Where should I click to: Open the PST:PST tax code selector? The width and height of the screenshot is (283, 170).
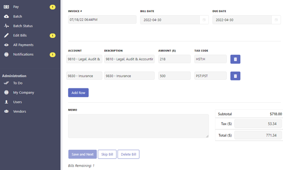210,76
